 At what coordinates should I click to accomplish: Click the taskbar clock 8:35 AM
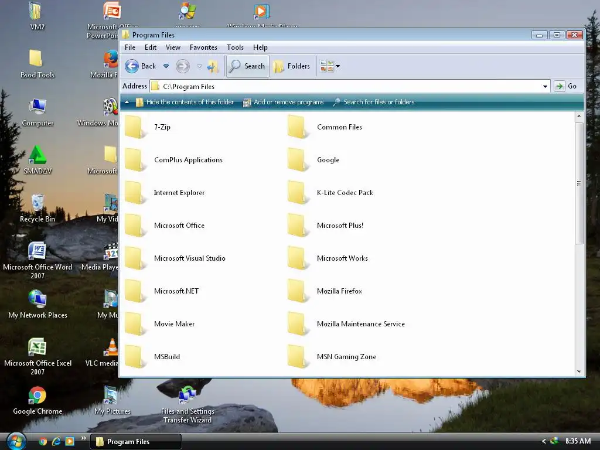(x=578, y=441)
